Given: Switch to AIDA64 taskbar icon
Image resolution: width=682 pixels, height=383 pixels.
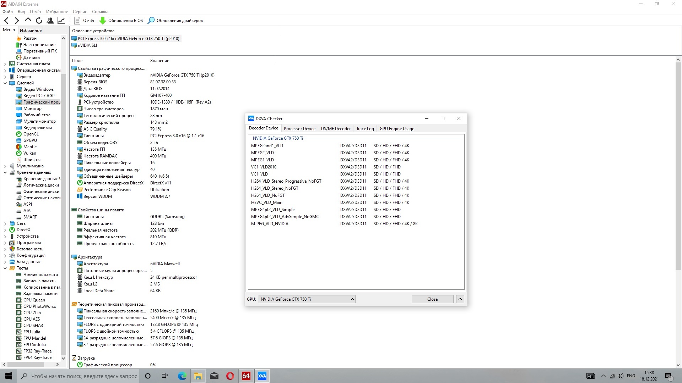Looking at the screenshot, I should 246,376.
